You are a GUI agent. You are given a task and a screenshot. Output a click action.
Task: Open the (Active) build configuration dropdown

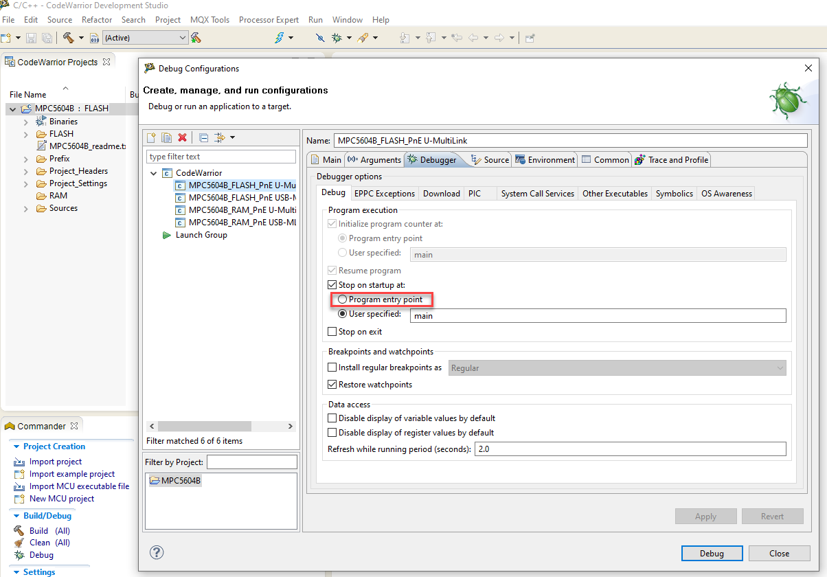[x=183, y=37]
